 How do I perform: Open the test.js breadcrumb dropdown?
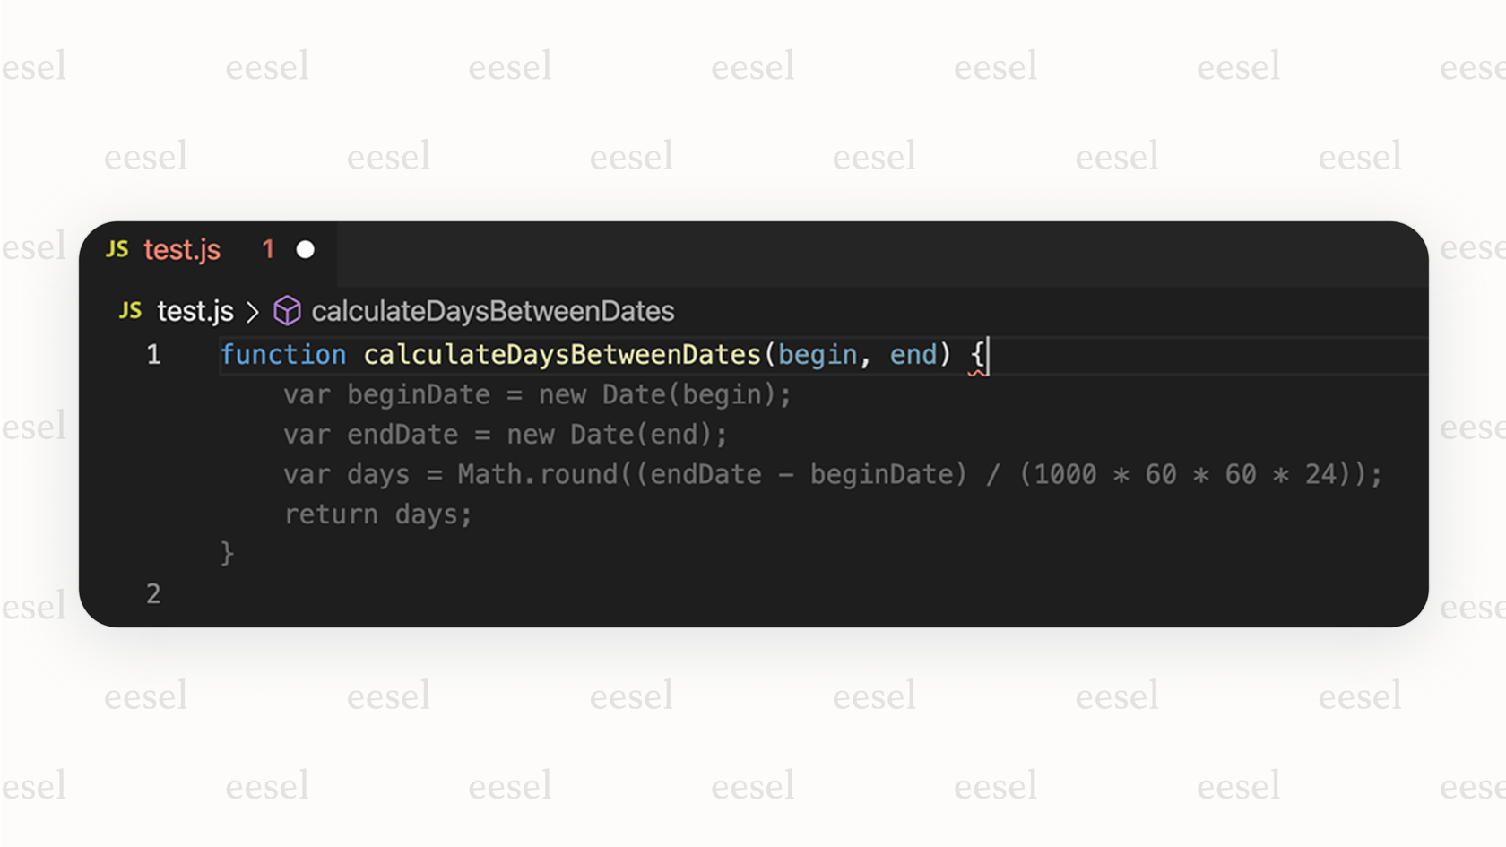[195, 311]
